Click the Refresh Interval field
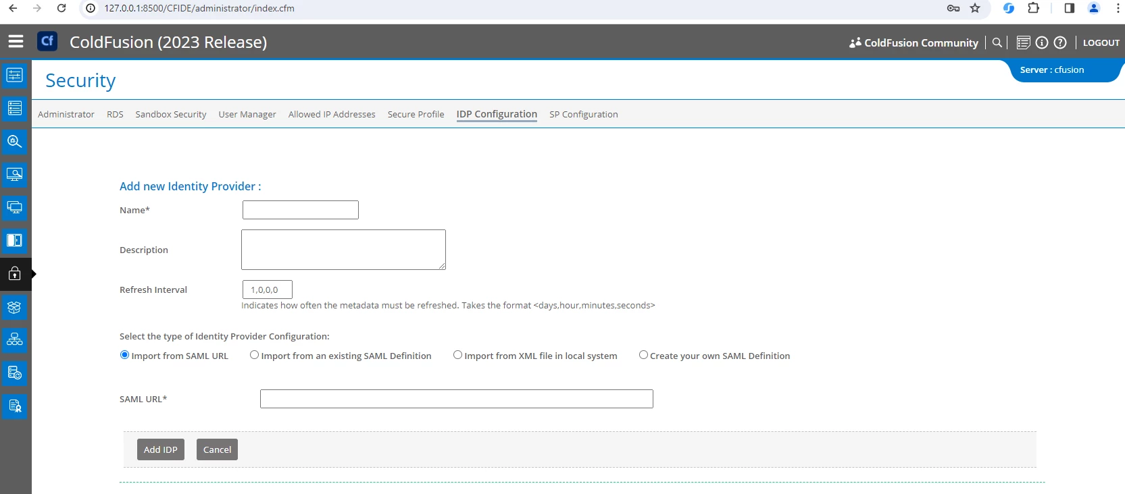The width and height of the screenshot is (1125, 494). coord(268,290)
